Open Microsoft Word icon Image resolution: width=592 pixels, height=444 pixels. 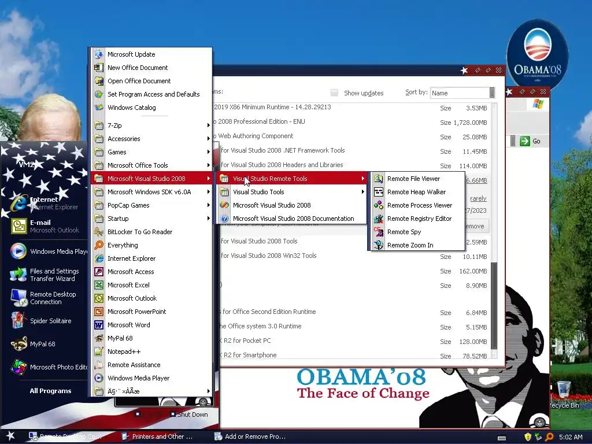pyautogui.click(x=99, y=325)
